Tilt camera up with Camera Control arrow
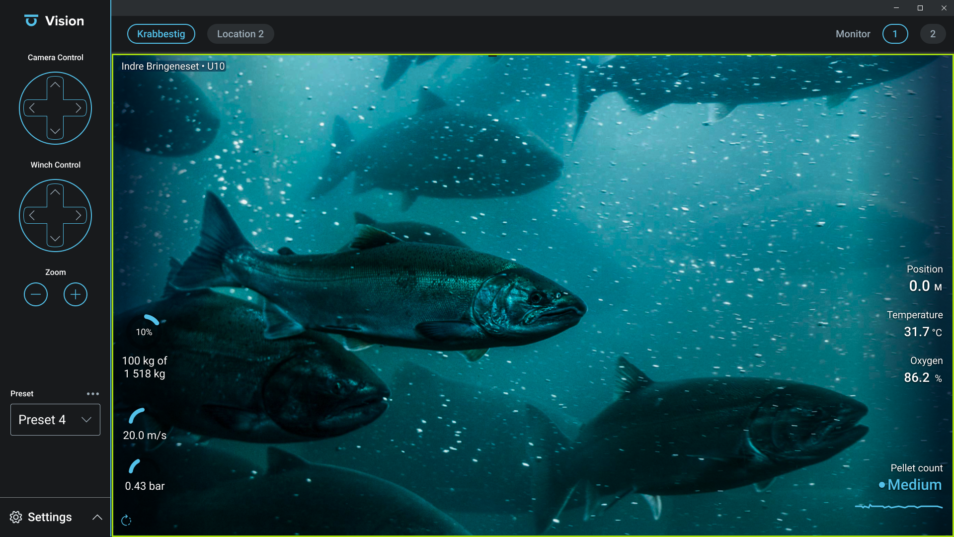Screen dimensions: 954x537 coord(55,85)
